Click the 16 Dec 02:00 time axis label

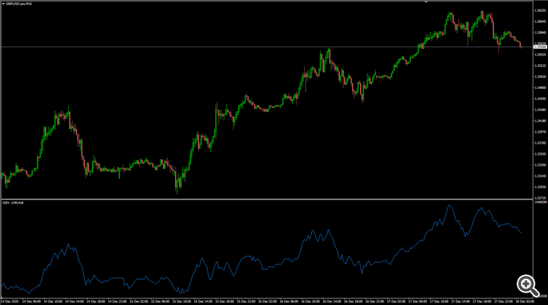(267, 301)
